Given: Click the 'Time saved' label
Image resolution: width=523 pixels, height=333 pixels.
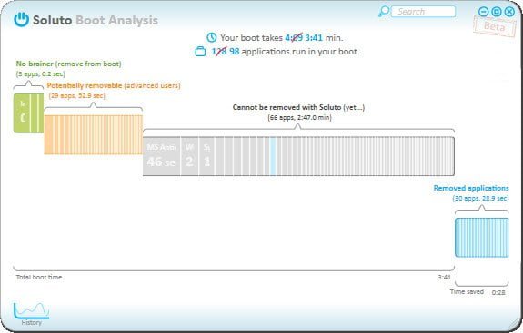Looking at the screenshot, I should pyautogui.click(x=467, y=292).
